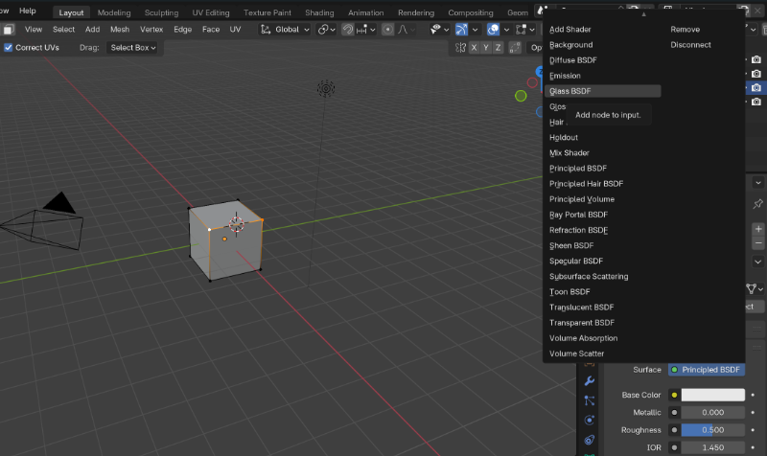Open the Drag Select Box dropdown
The width and height of the screenshot is (767, 456).
coord(132,47)
